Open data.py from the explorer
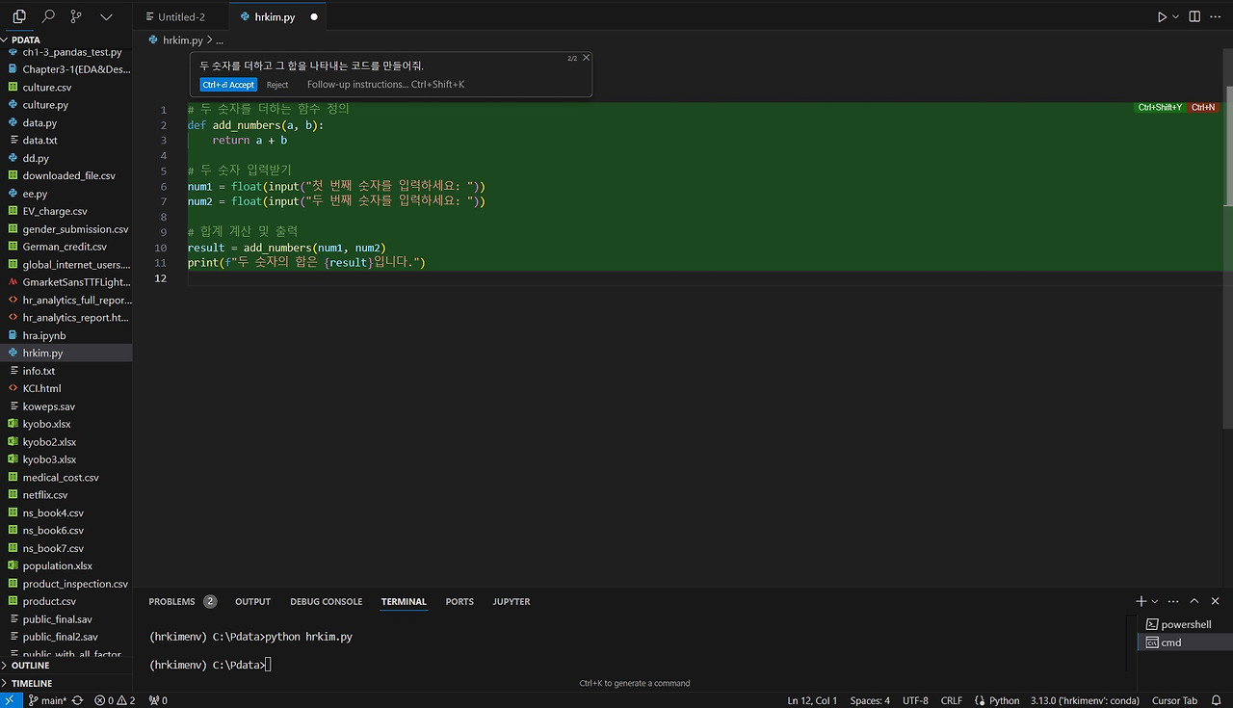 [66, 122]
